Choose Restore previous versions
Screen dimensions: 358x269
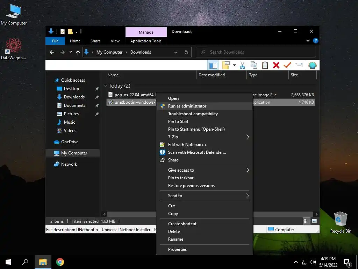[x=204, y=186]
